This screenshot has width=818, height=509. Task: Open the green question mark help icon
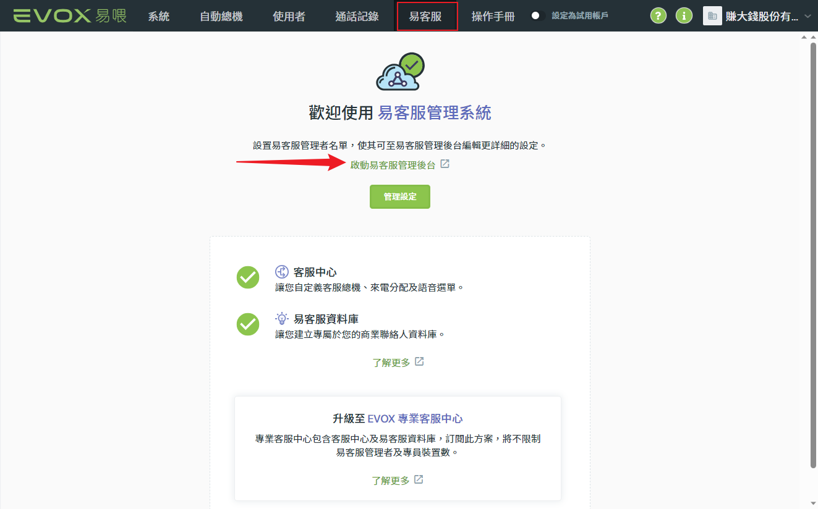click(659, 16)
